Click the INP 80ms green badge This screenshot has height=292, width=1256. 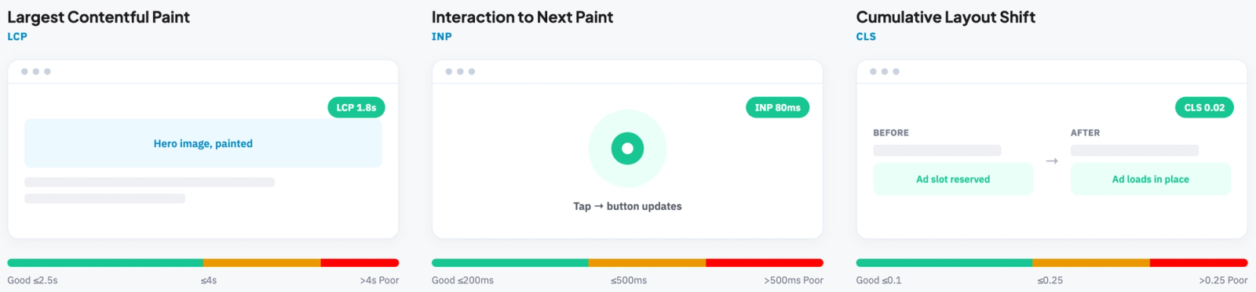coord(777,107)
